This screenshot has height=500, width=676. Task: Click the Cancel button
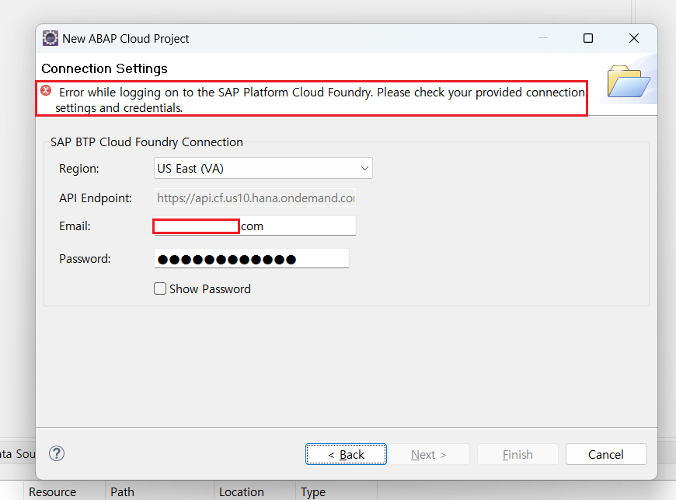pos(606,454)
